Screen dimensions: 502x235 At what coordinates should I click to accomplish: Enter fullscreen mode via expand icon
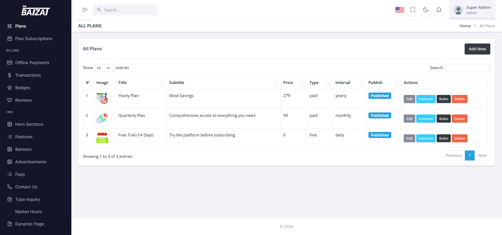pos(413,10)
